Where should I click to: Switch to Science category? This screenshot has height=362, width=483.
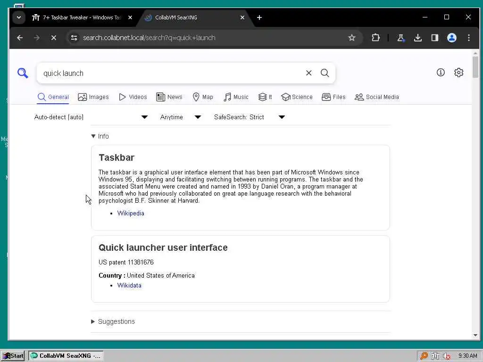pos(297,97)
